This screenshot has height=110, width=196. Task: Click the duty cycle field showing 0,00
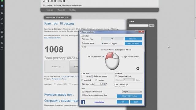99,84
